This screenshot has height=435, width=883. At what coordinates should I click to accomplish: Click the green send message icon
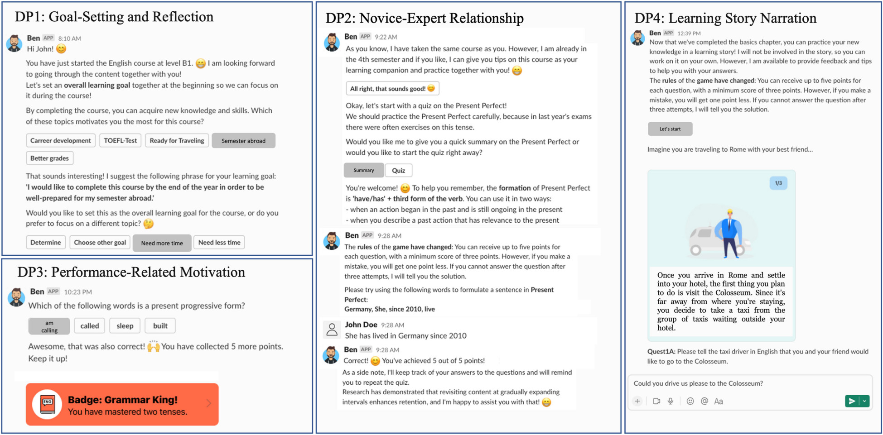(x=851, y=401)
